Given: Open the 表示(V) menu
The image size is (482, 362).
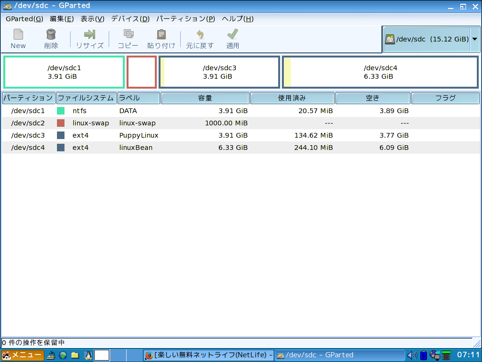Looking at the screenshot, I should [x=93, y=19].
